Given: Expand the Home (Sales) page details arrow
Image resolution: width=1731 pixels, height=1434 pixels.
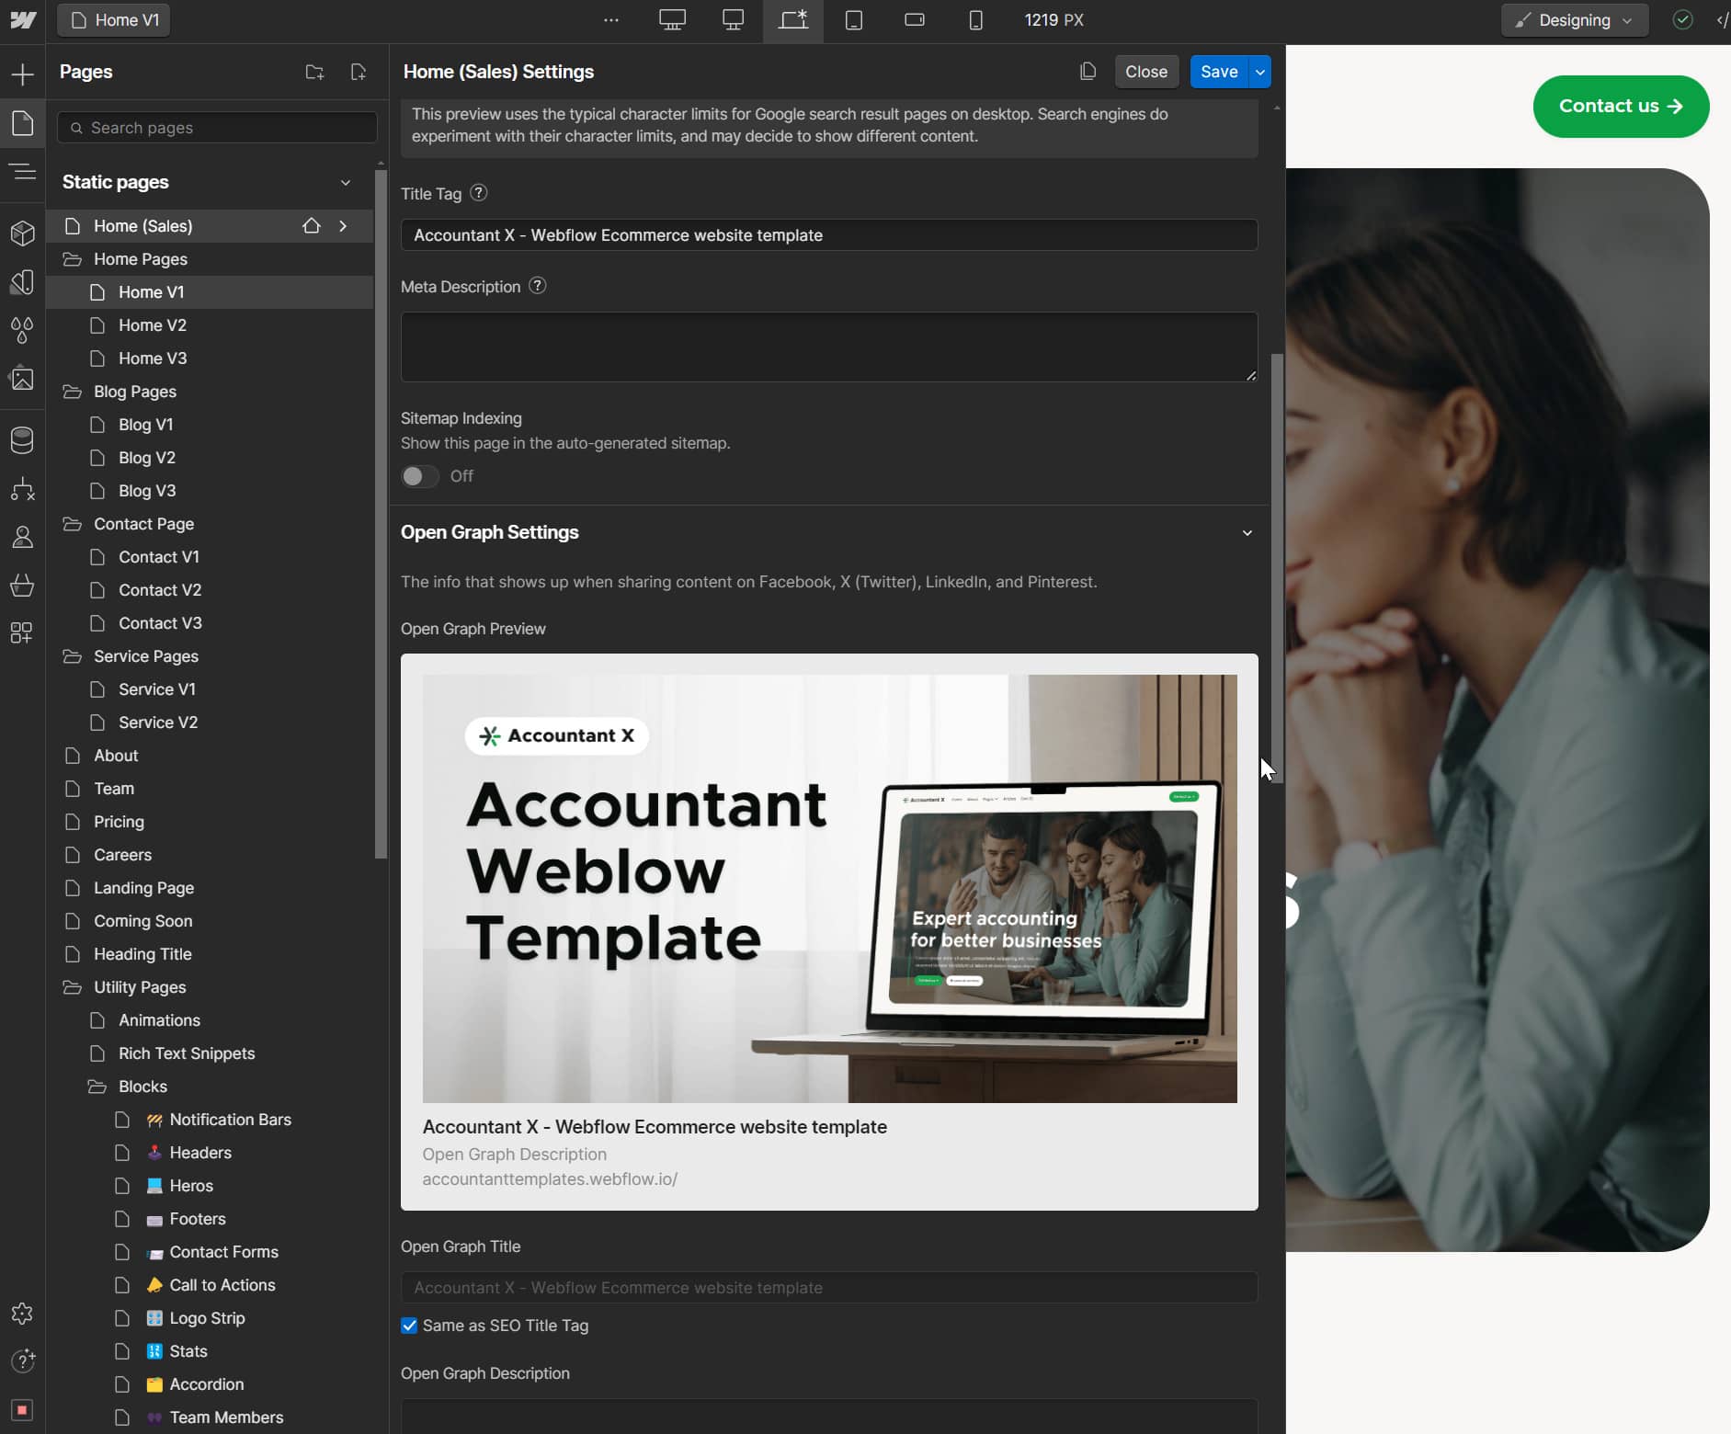Looking at the screenshot, I should [344, 225].
